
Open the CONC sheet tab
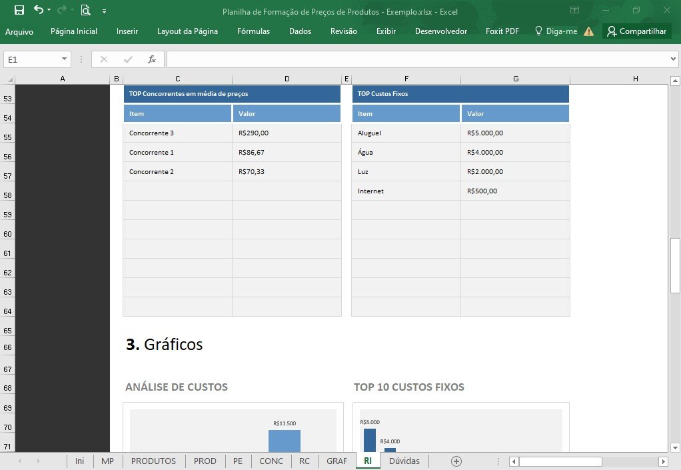point(271,461)
